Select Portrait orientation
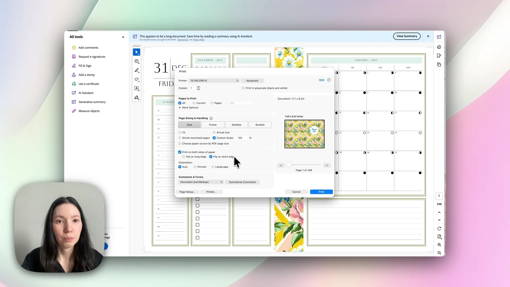Viewport: 510px width, 287px height. click(x=195, y=167)
